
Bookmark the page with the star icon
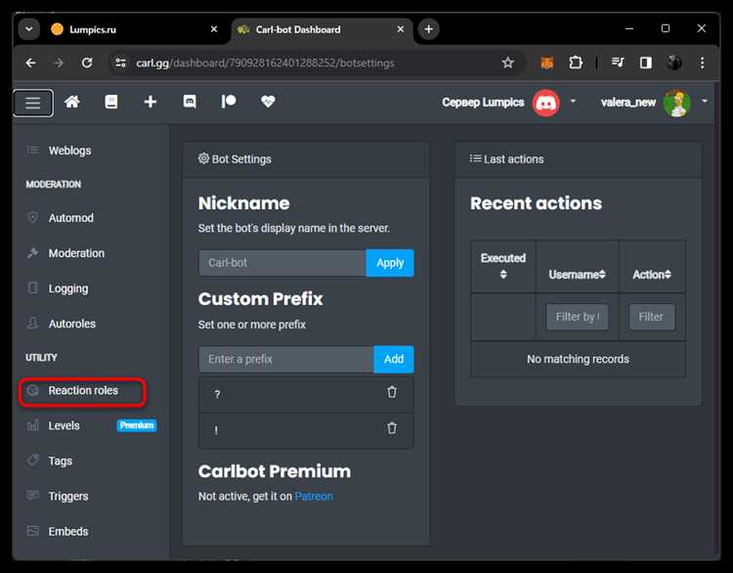[x=507, y=63]
